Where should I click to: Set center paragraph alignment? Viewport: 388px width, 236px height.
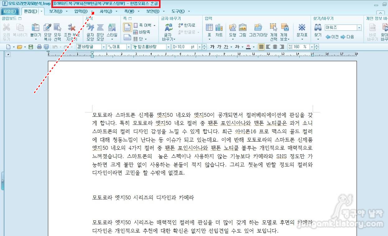(x=275, y=47)
